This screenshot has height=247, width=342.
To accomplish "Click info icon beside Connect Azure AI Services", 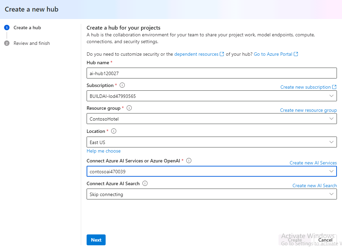I will click(189, 161).
